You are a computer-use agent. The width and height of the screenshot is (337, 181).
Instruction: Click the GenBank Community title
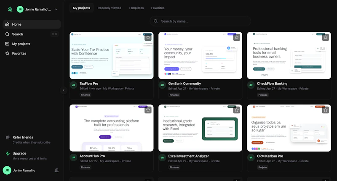[185, 84]
